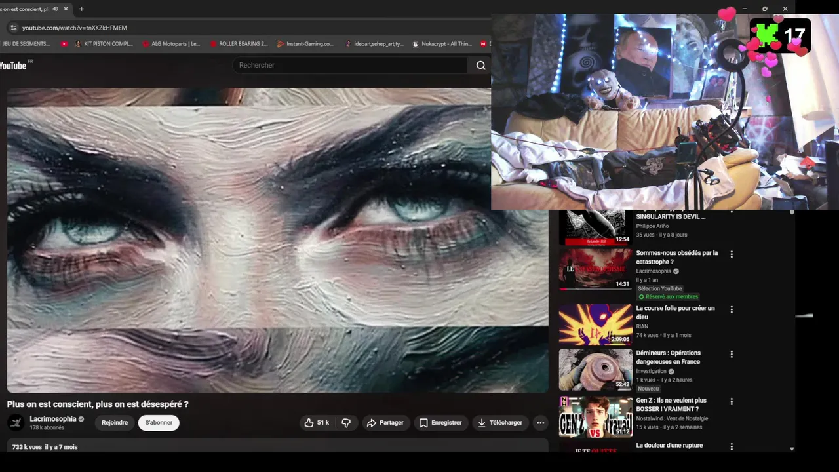This screenshot has width=839, height=472.
Task: Click the "Nouveau" badge on the Démineurs video
Action: tap(648, 389)
